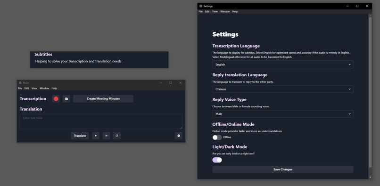Open File menu in Main window

(x=20, y=89)
